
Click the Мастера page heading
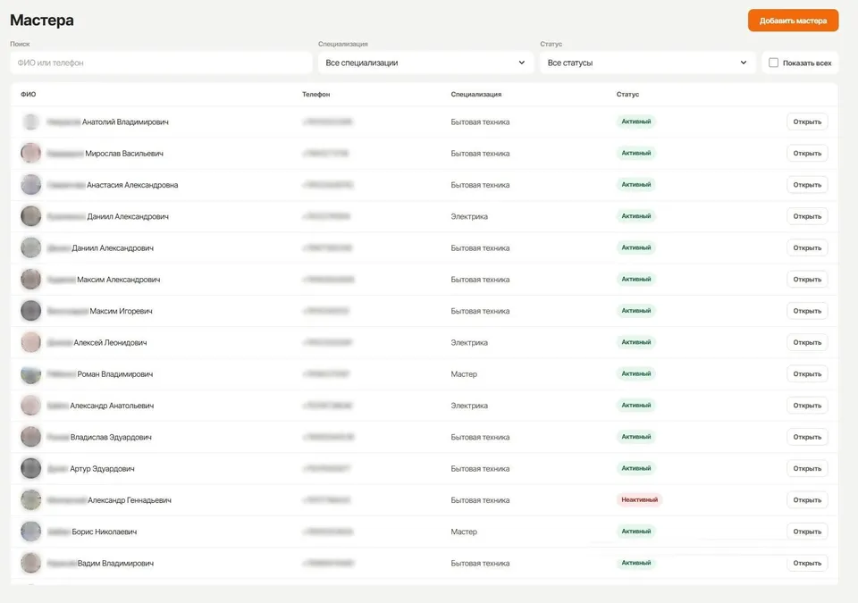[42, 21]
